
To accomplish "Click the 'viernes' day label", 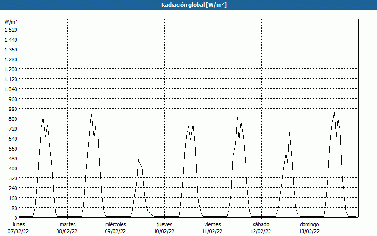I will coord(213,224).
